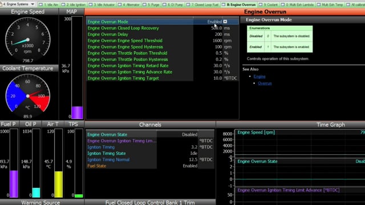Click the Engine Overrun Mode help heading
The image size is (365, 205).
click(x=269, y=20)
